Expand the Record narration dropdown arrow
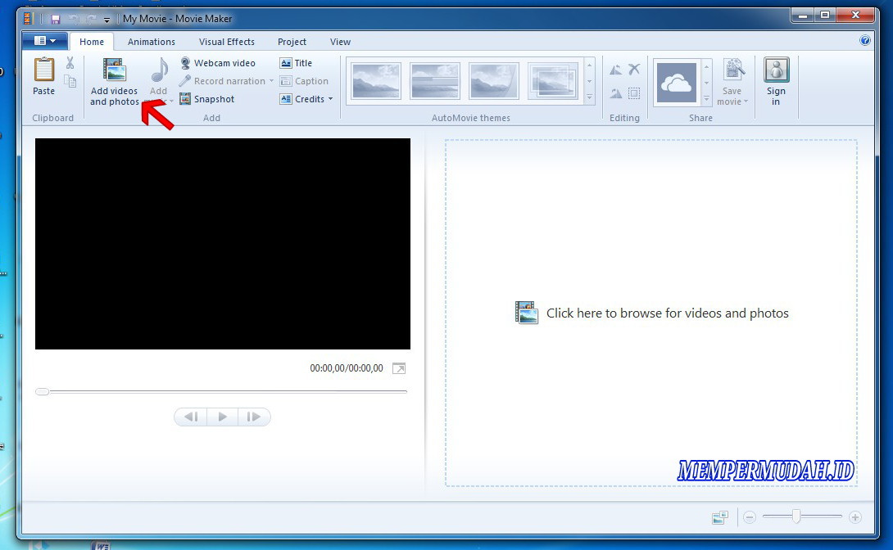 271,81
